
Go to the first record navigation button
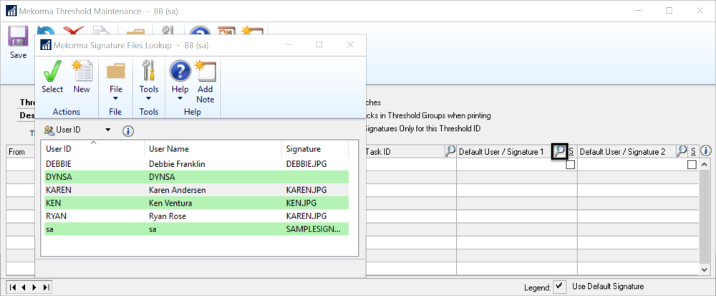tap(12, 287)
